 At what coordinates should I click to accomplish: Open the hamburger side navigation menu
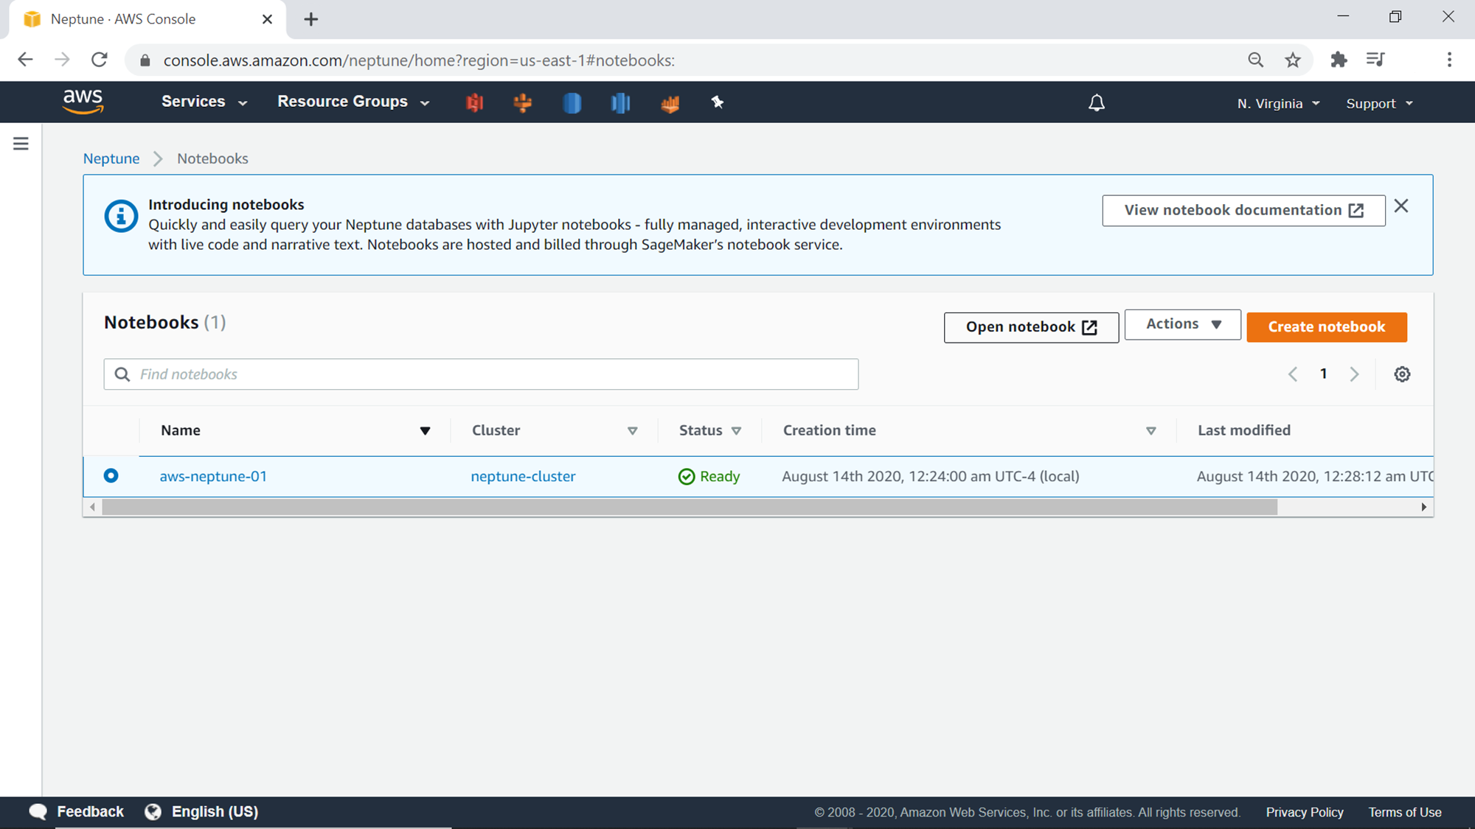pos(21,144)
